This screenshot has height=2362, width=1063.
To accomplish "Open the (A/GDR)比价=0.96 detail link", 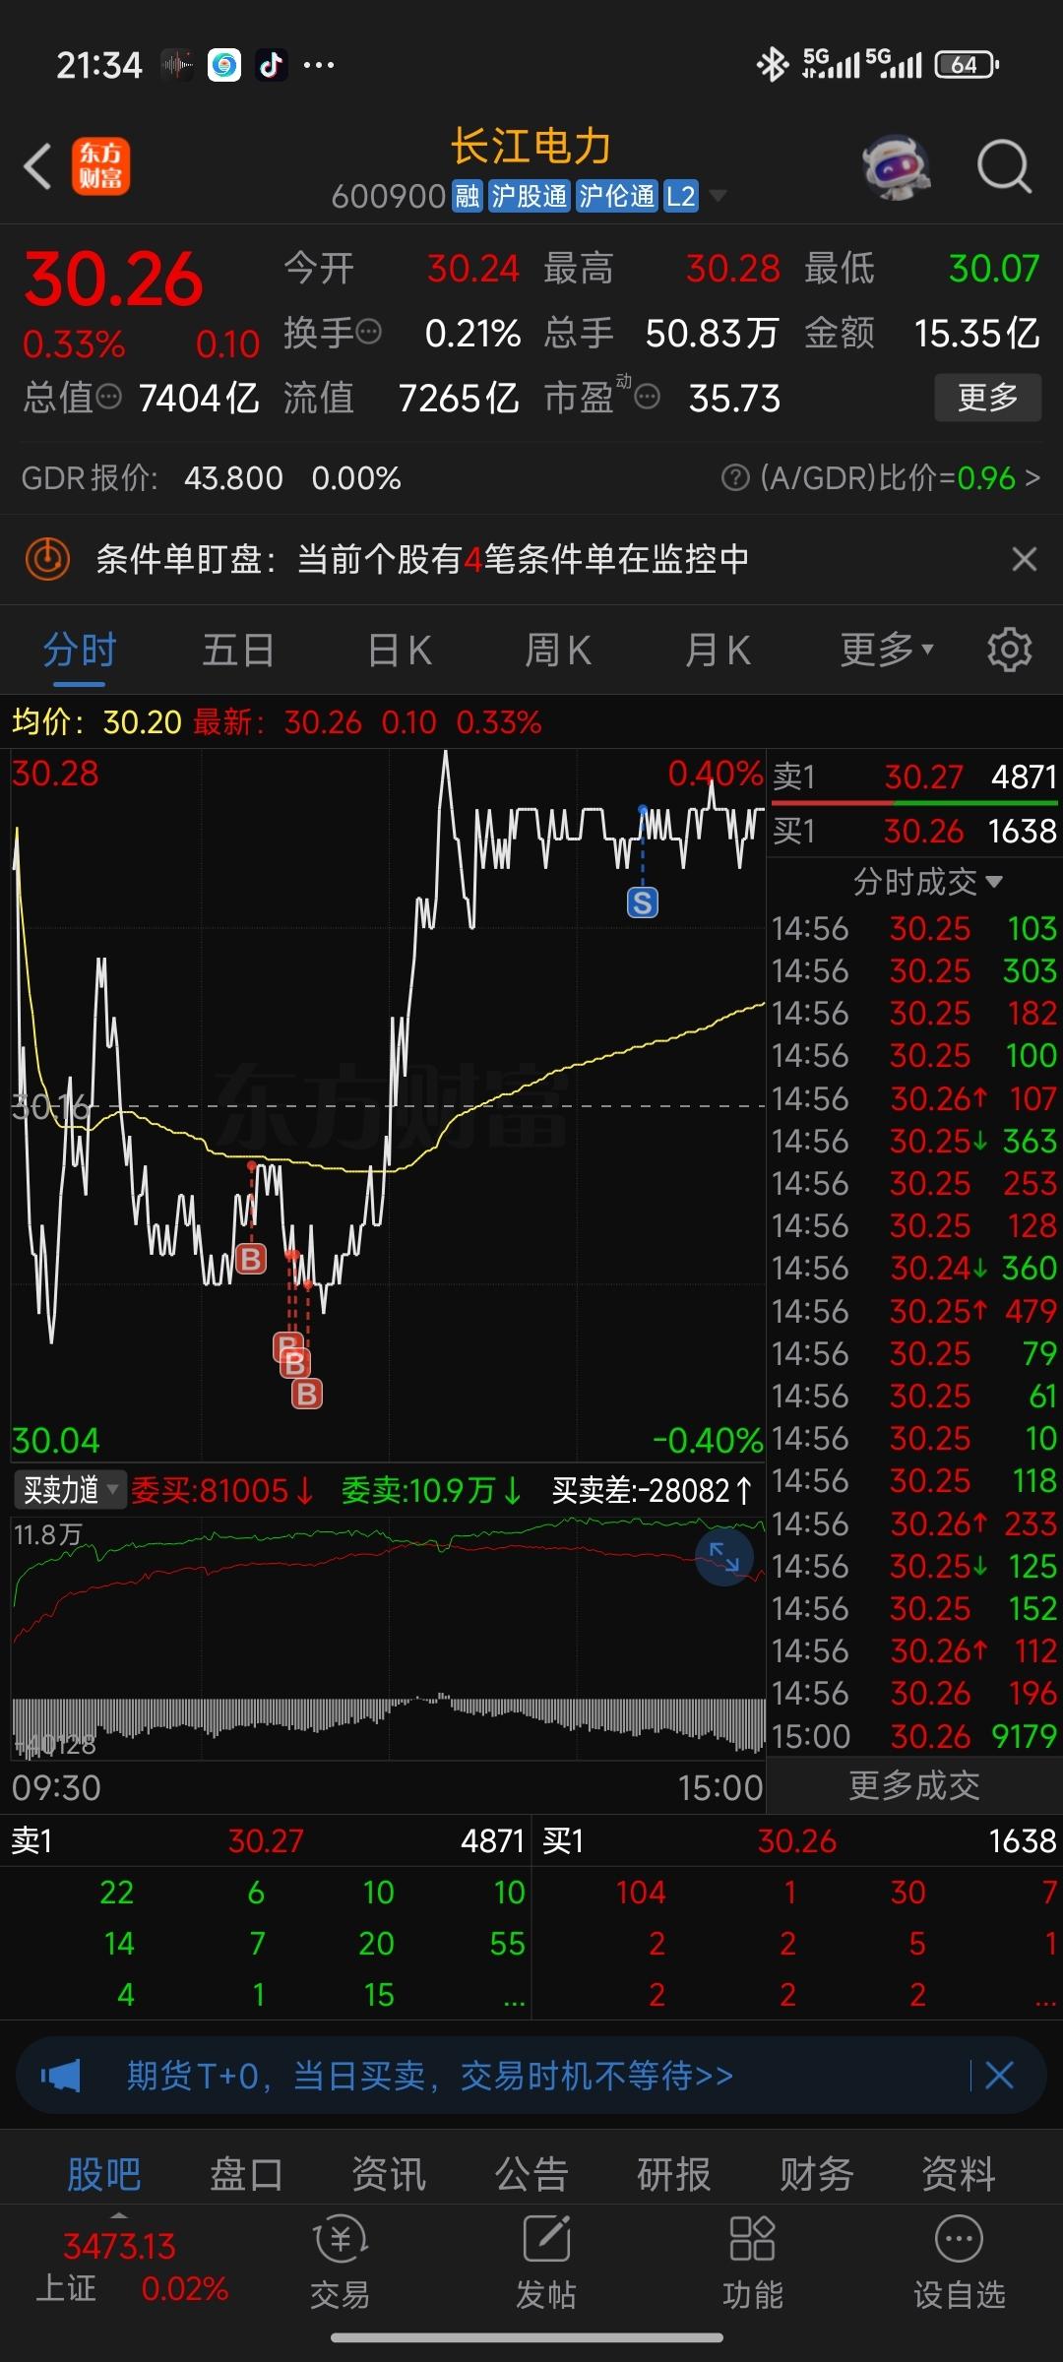I will click(900, 477).
